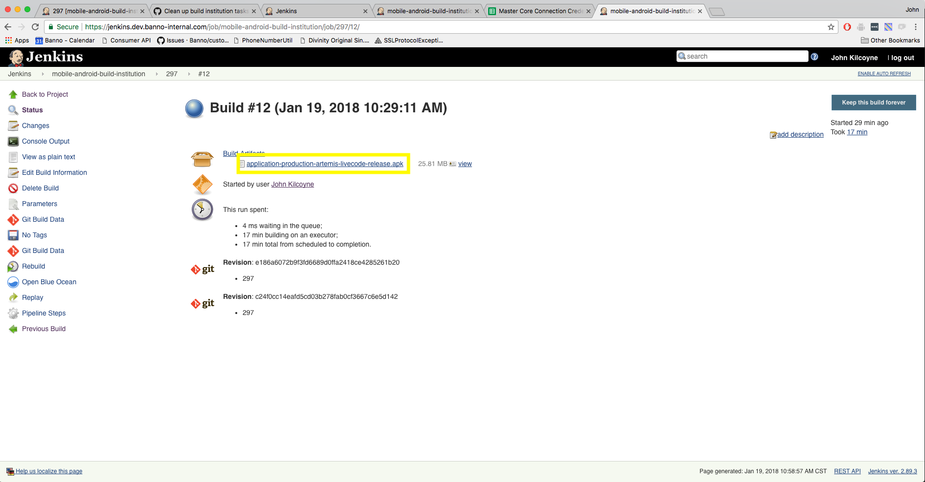Image resolution: width=925 pixels, height=482 pixels.
Task: Click the Delete Build red icon
Action: coord(13,188)
